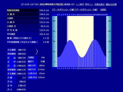Click the 45cm tide height
Screen dimensions: 123x92
(x=42, y=73)
